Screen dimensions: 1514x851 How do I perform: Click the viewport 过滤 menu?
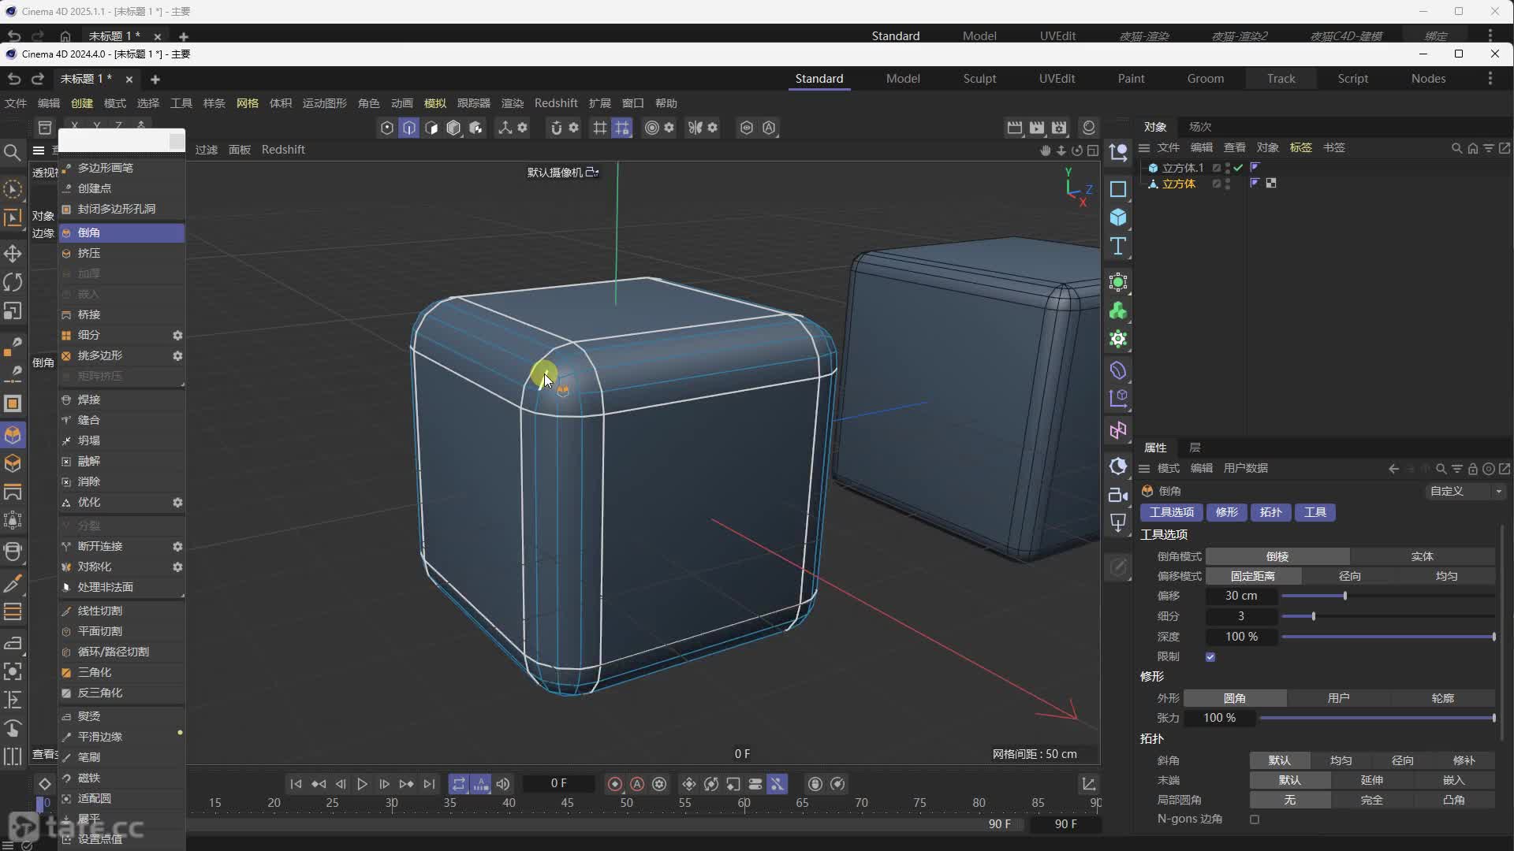(207, 150)
